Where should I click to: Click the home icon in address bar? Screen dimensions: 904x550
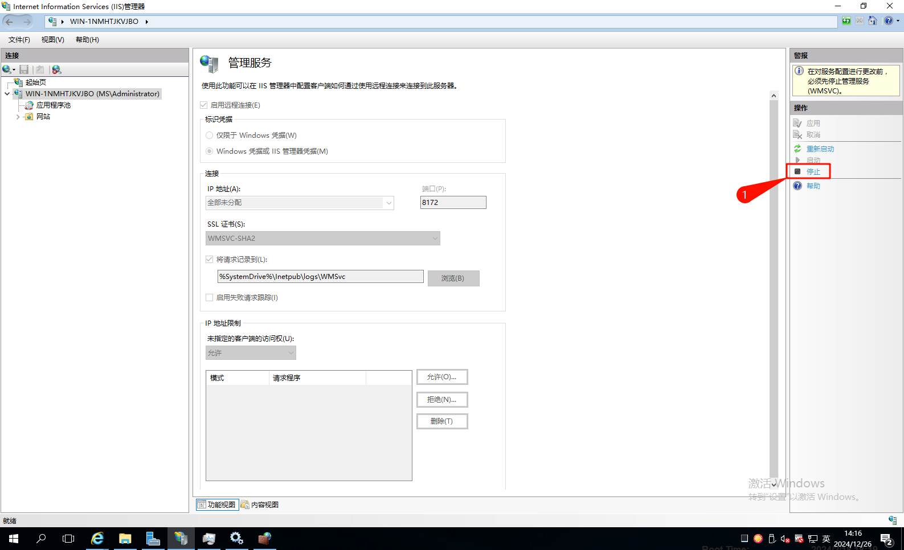[872, 21]
